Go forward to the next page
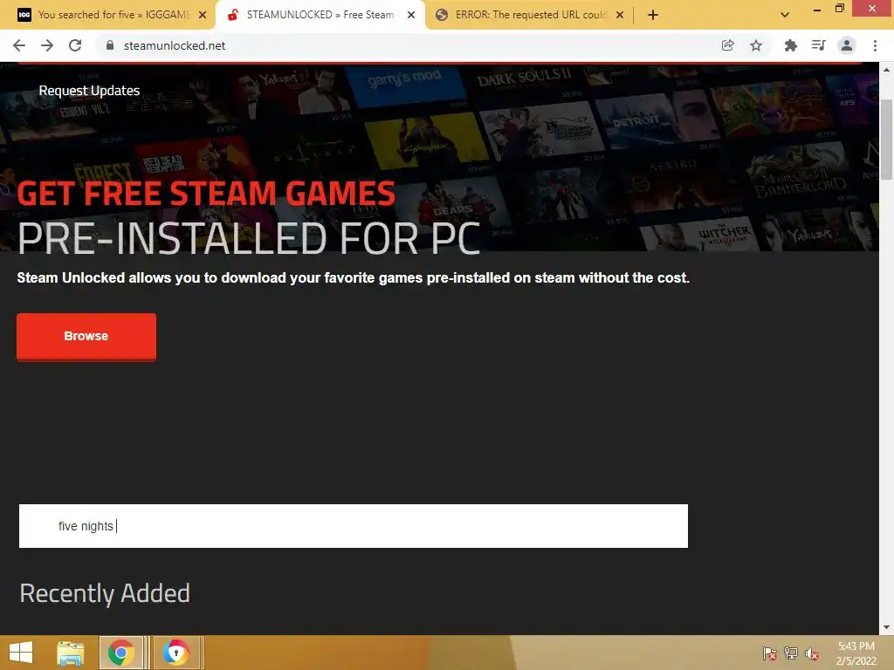 tap(47, 45)
